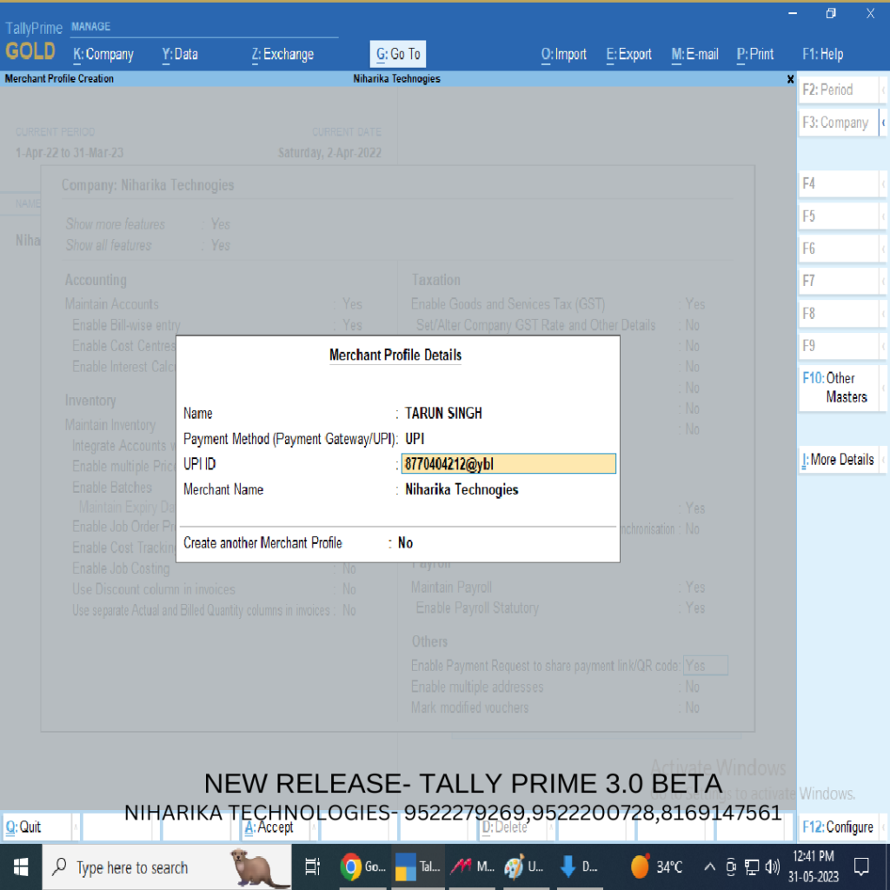Click the Q: Quit button
Screen dimensions: 890x890
click(x=37, y=827)
